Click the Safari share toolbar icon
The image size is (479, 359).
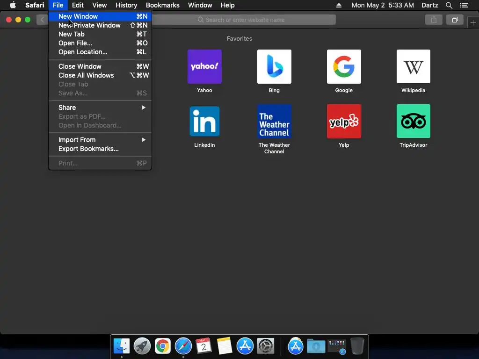point(434,20)
